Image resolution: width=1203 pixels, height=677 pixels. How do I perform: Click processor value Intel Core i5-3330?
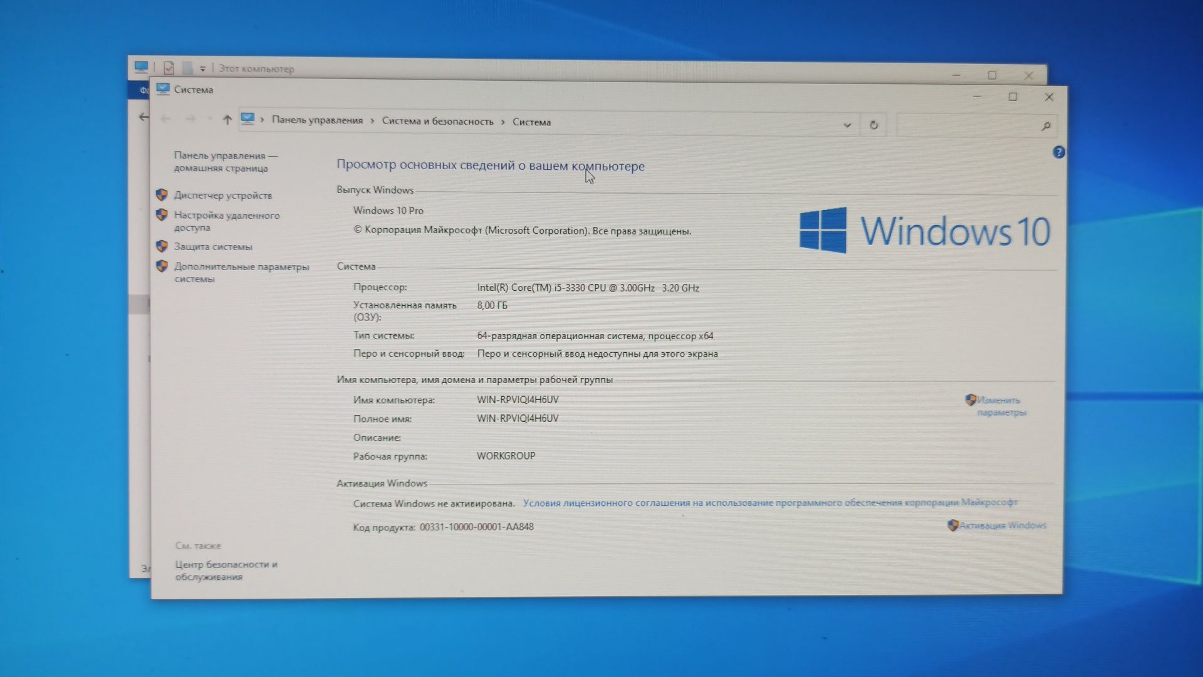pyautogui.click(x=588, y=288)
